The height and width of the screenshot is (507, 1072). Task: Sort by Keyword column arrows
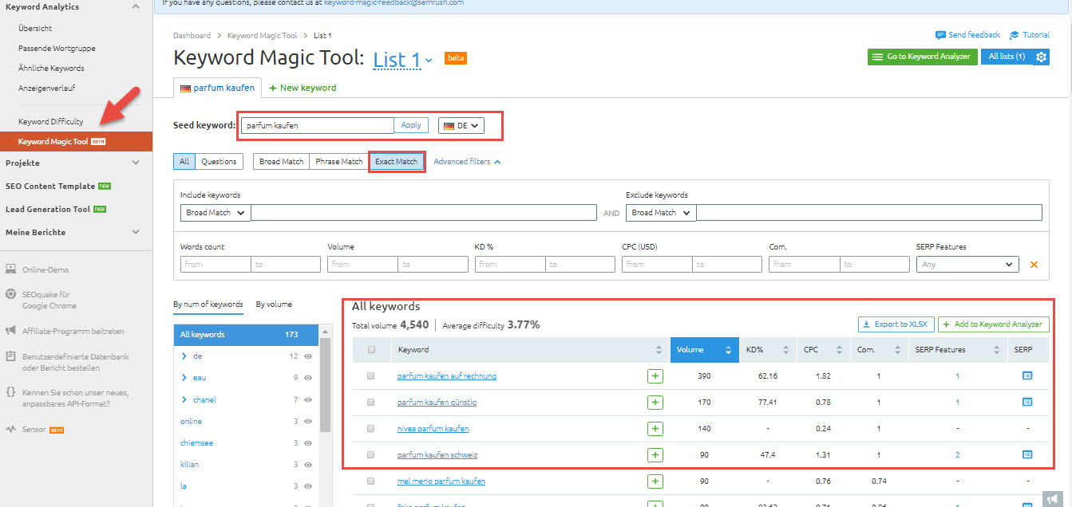click(x=659, y=350)
